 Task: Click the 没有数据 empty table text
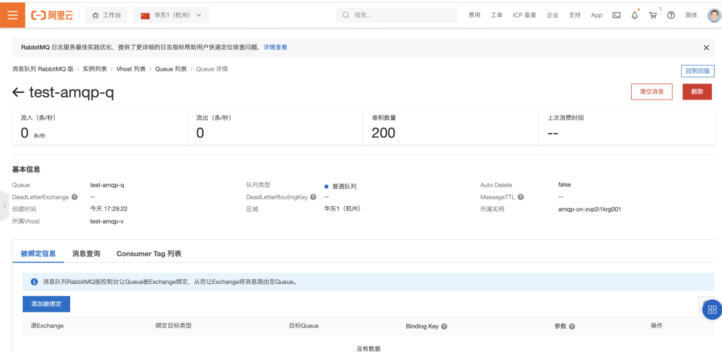368,348
